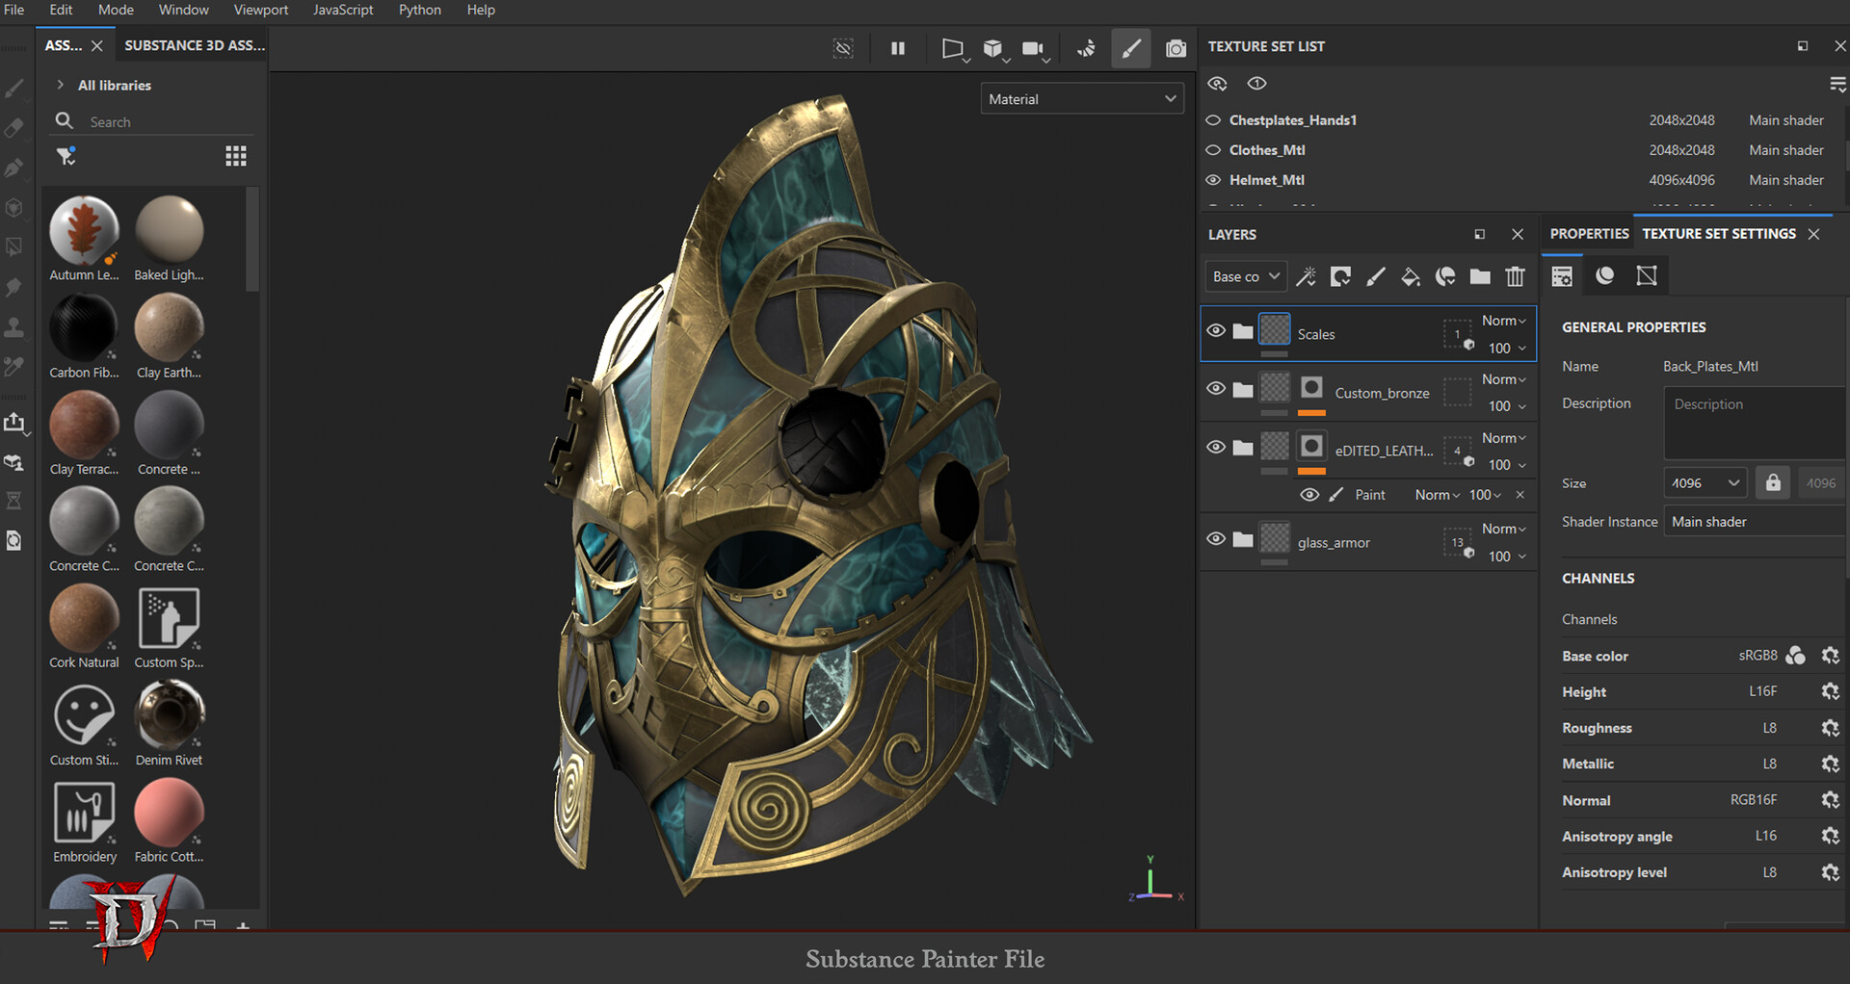The image size is (1850, 984).
Task: Click the camera screenshot icon in viewport toolbar
Action: pos(1176,48)
